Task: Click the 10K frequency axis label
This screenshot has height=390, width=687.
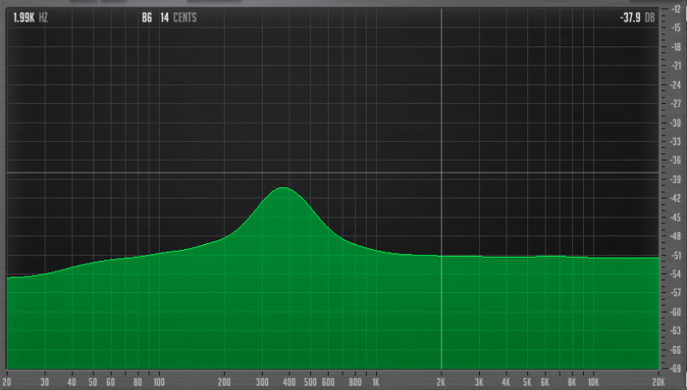Action: tap(593, 381)
